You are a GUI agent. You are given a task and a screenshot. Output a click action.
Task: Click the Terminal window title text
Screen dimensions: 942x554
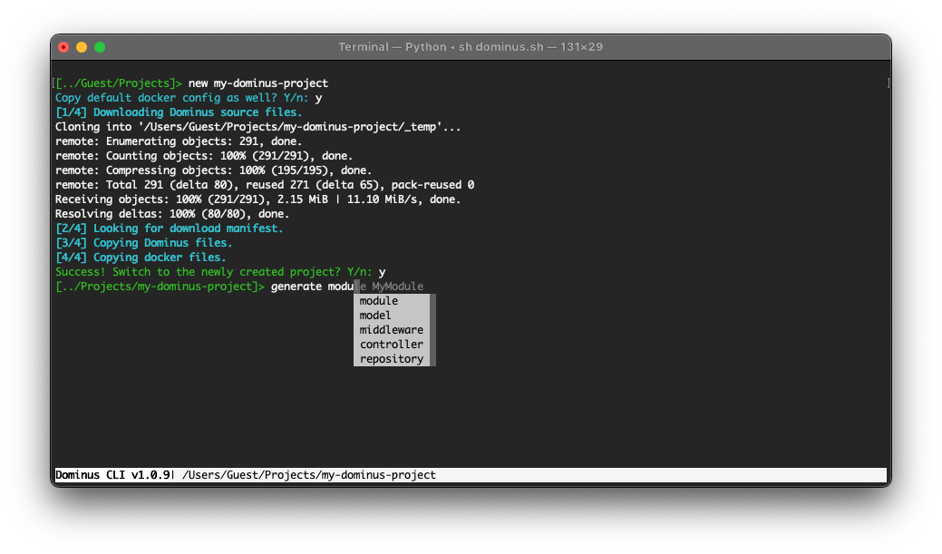(x=471, y=47)
